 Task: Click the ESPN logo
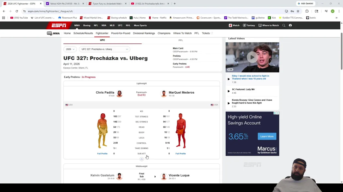(x=59, y=25)
